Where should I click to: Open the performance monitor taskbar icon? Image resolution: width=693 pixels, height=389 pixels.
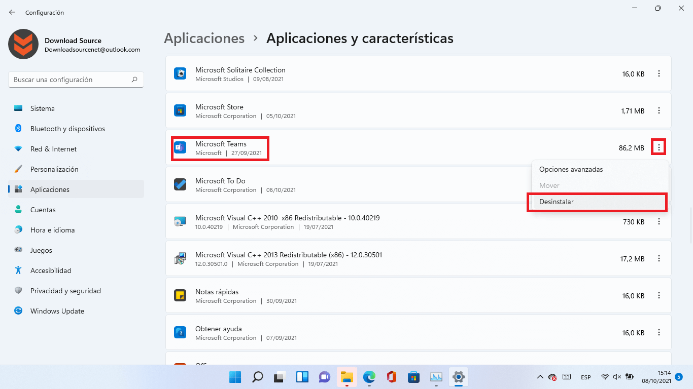click(436, 377)
